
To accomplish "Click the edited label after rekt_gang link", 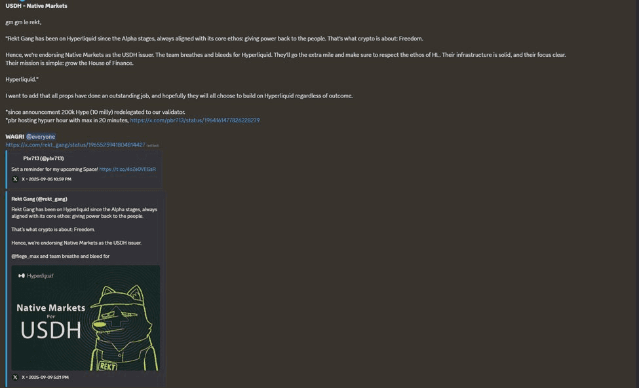I will point(153,146).
